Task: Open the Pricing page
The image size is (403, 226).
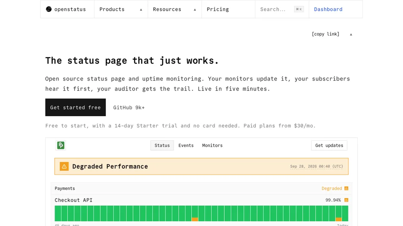Action: 218,9
